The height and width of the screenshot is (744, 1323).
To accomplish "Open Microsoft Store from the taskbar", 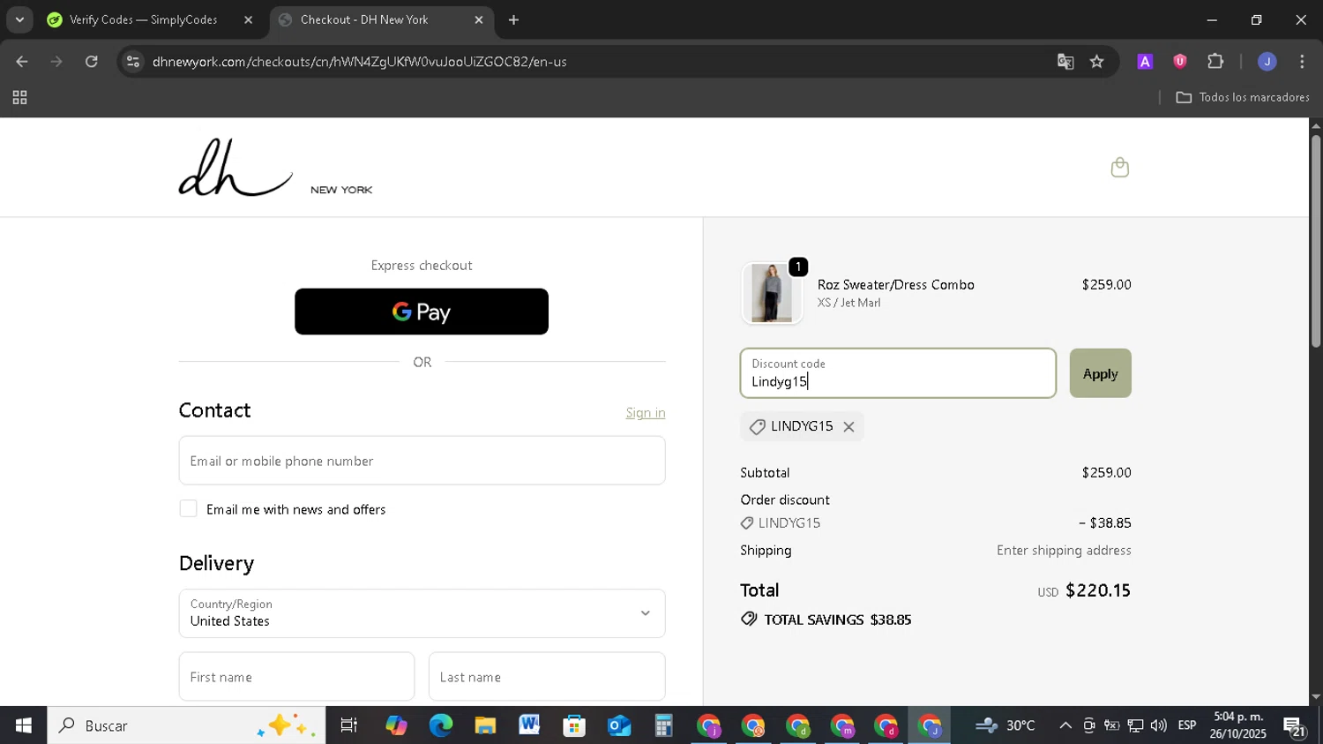I will [x=574, y=725].
